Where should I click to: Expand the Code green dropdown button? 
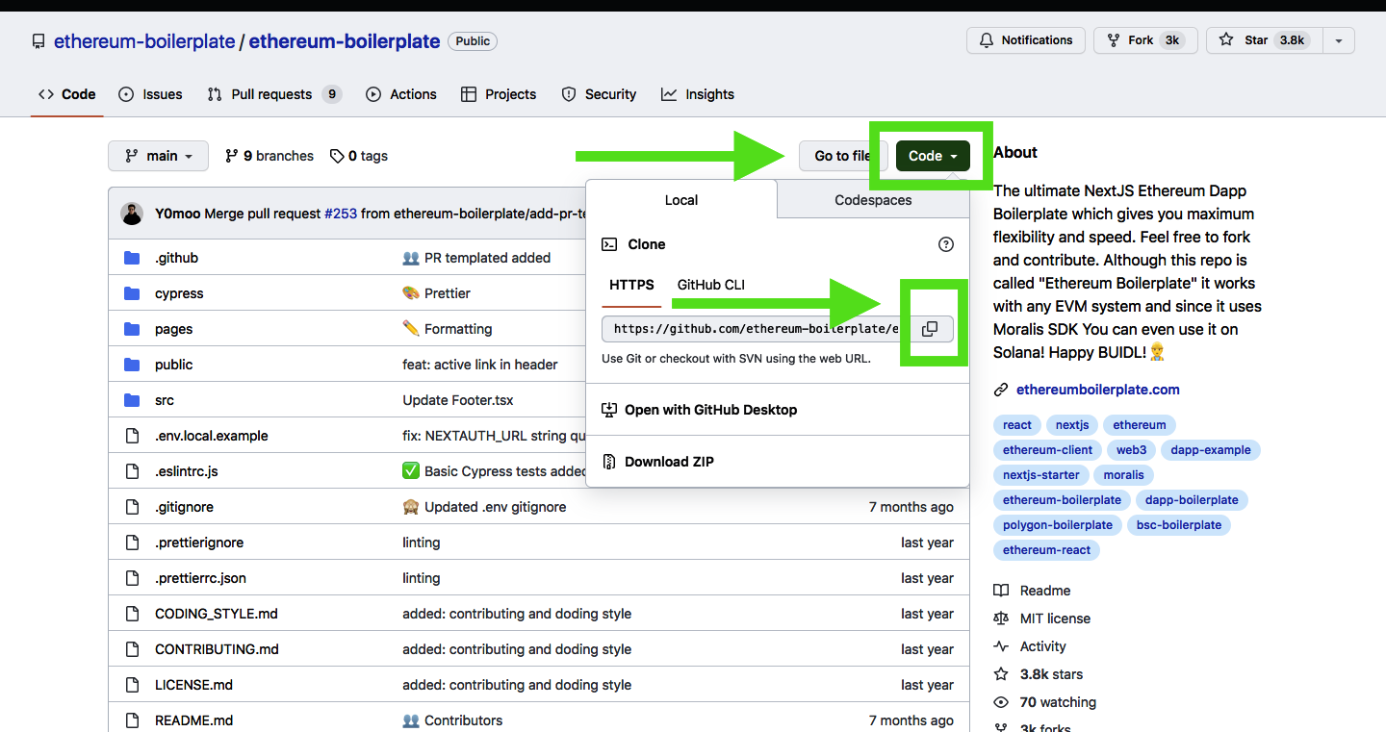932,156
